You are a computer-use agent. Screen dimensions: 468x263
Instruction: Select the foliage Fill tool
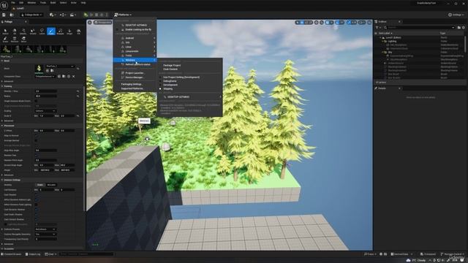(78, 31)
